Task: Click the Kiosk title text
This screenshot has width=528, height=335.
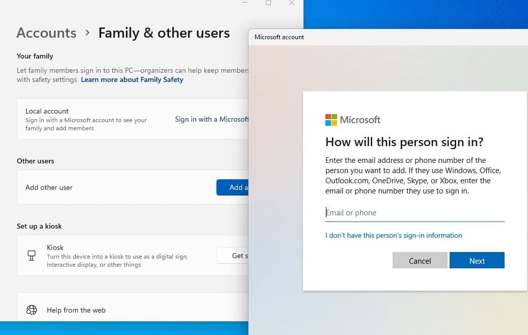Action: (55, 247)
